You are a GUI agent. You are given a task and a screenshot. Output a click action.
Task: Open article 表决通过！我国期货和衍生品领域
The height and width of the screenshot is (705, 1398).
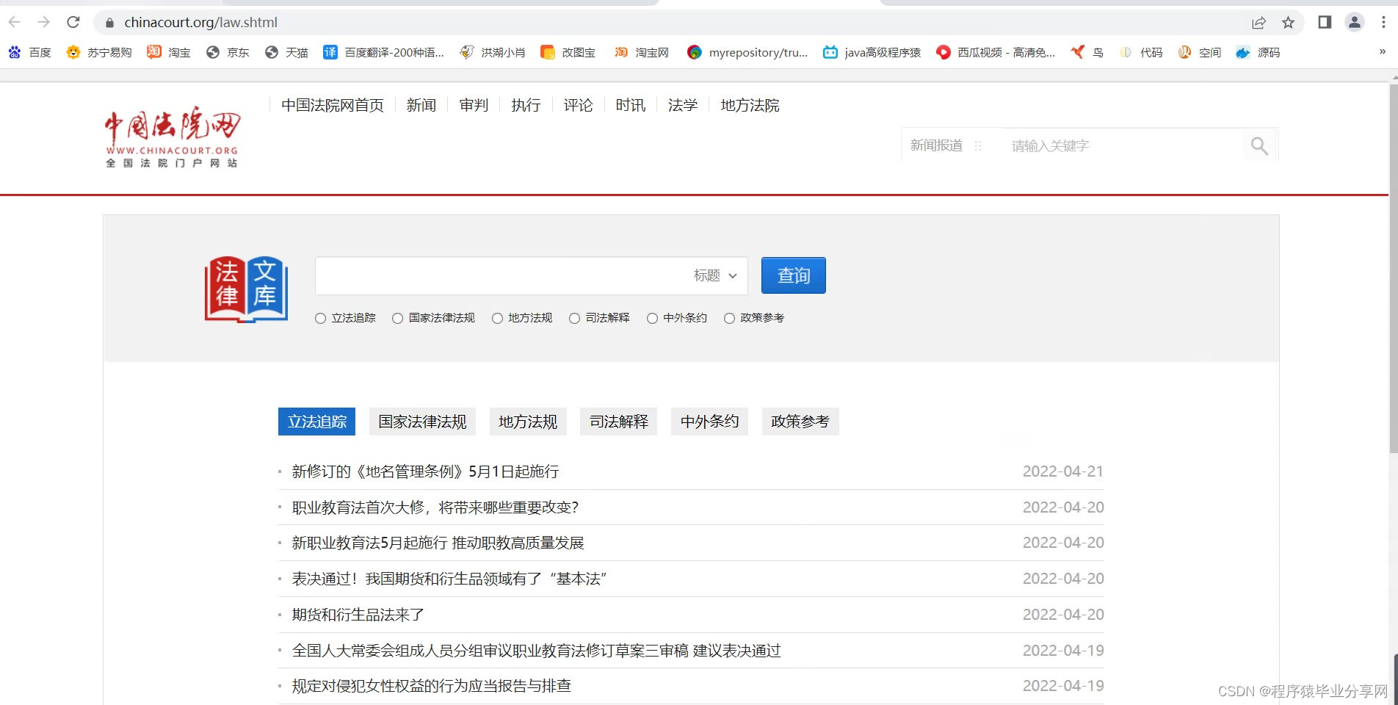[449, 579]
